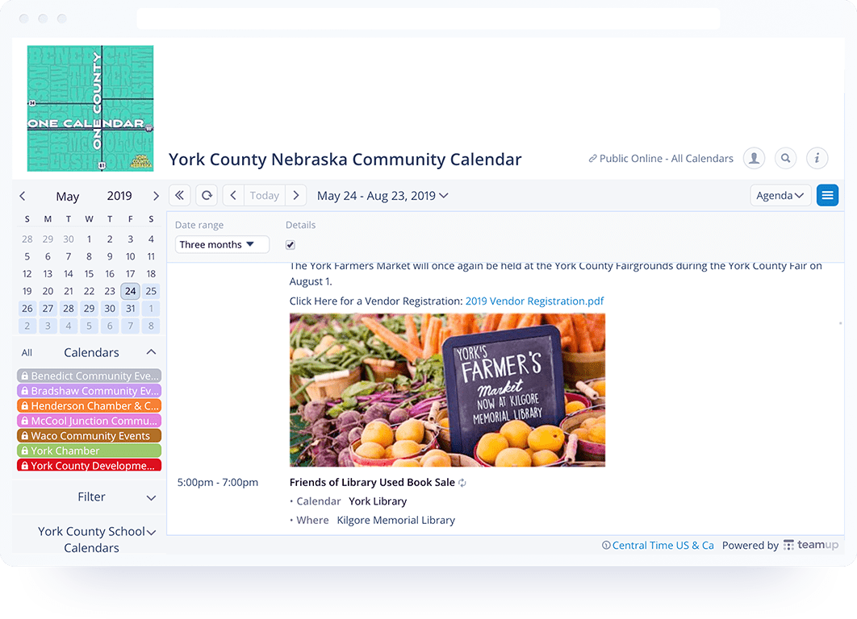Go to next month in mini calendar
This screenshot has width=857, height=619.
pyautogui.click(x=156, y=196)
